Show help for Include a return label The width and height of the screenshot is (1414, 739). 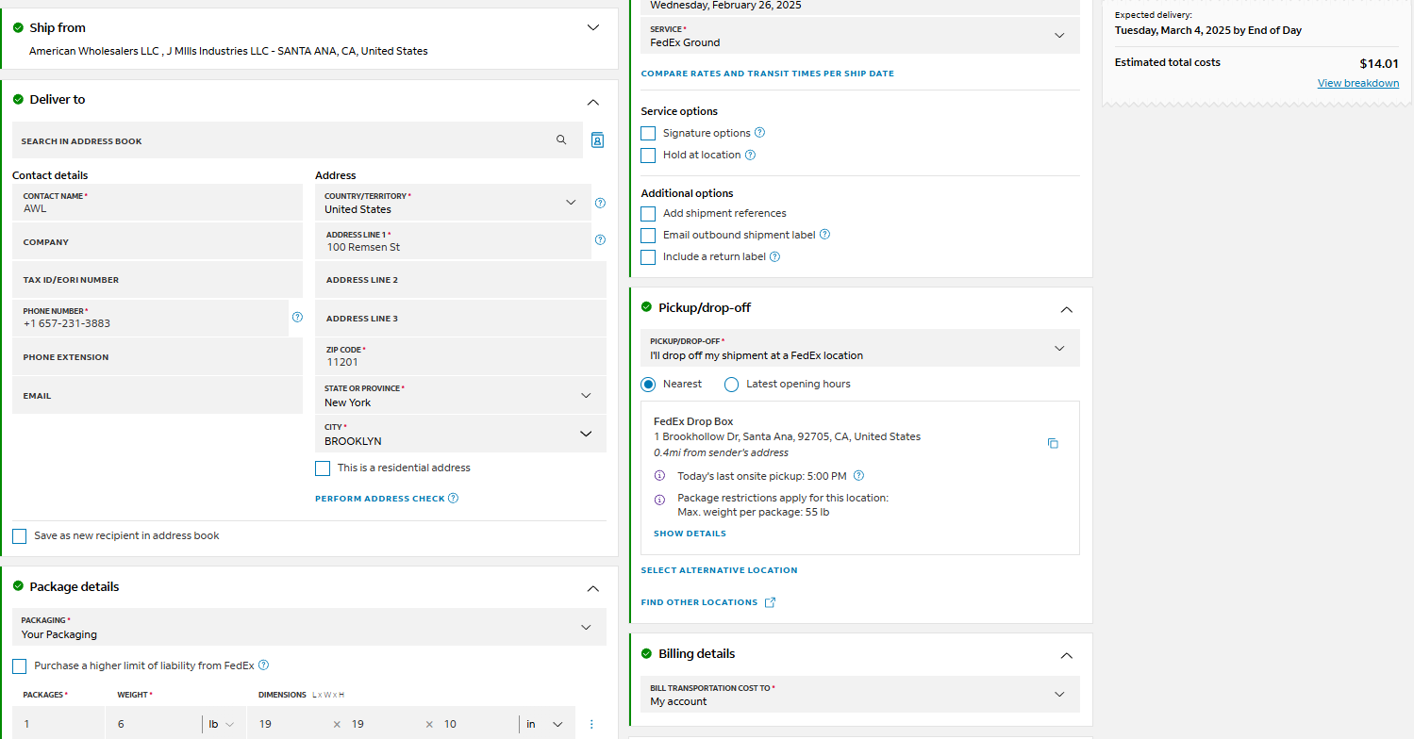(x=775, y=256)
